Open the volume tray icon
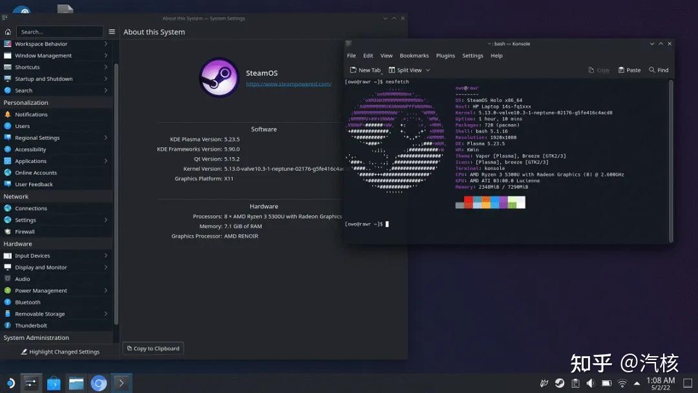The height and width of the screenshot is (393, 698). coord(590,383)
